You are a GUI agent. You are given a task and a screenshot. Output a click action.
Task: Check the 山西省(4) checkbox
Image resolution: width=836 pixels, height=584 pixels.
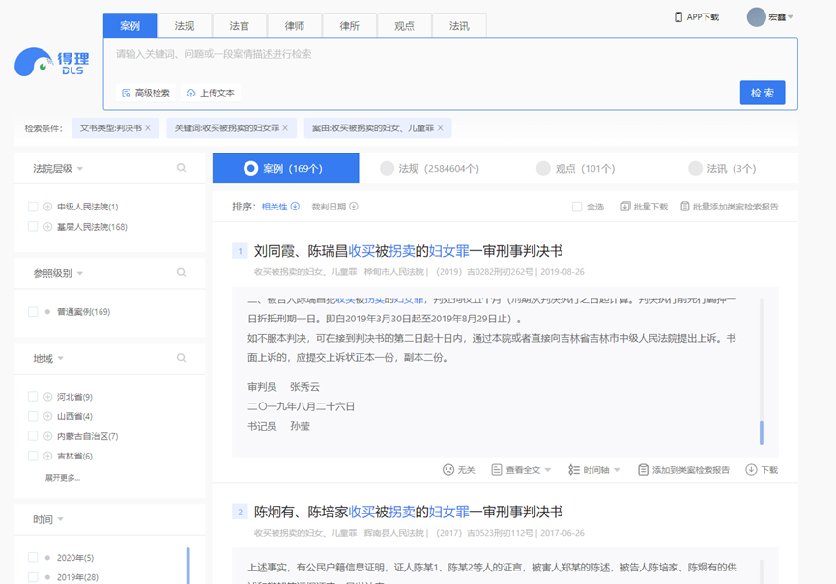33,416
